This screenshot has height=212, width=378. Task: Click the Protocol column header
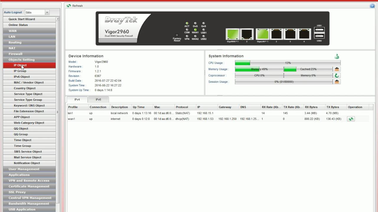point(185,107)
